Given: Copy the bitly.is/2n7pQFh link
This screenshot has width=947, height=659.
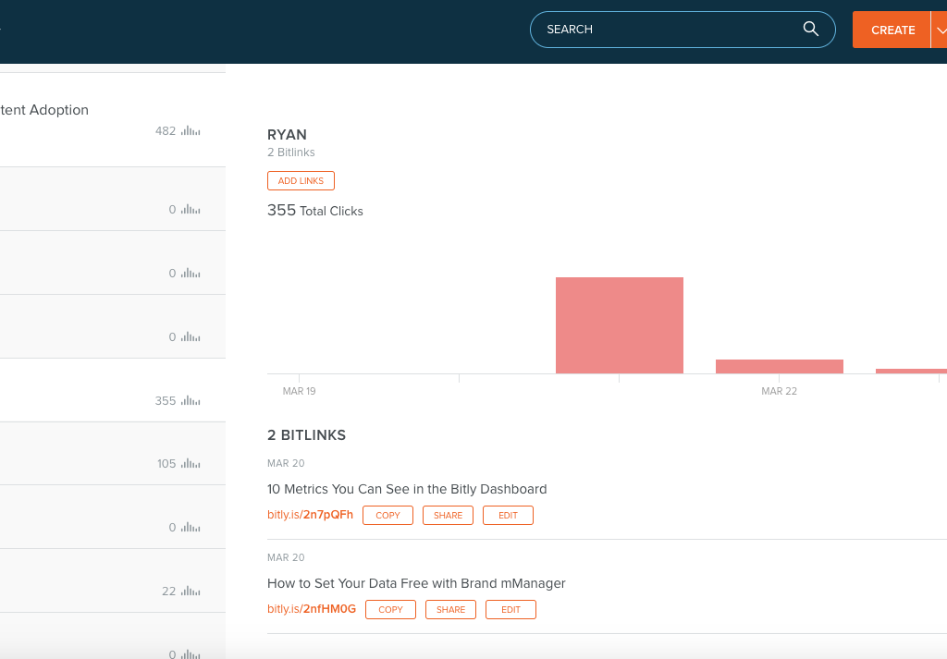Looking at the screenshot, I should (387, 516).
